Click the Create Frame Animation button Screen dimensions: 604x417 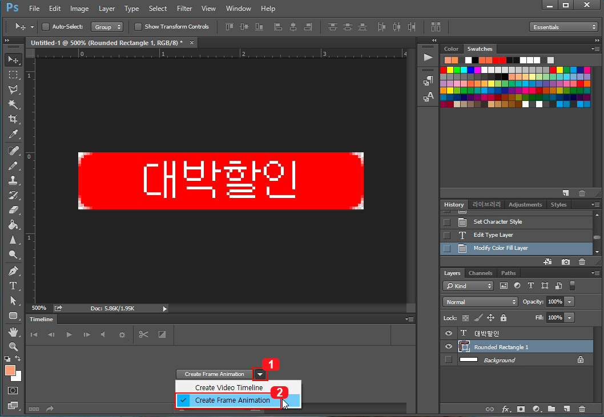(x=215, y=374)
